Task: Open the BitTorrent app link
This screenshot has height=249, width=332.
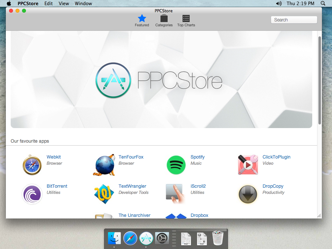Action: click(x=57, y=186)
